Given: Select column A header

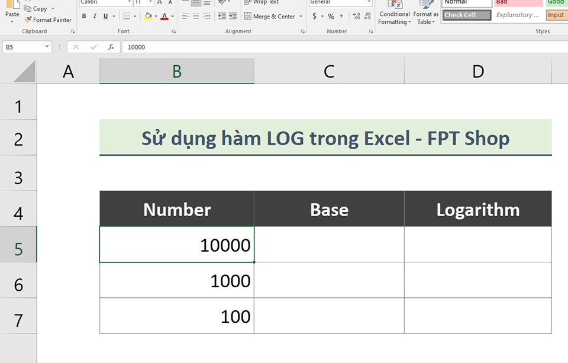Looking at the screenshot, I should click(x=68, y=72).
